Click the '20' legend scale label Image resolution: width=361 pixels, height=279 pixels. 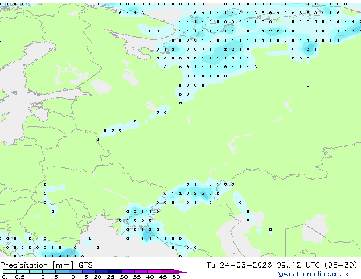(x=97, y=277)
